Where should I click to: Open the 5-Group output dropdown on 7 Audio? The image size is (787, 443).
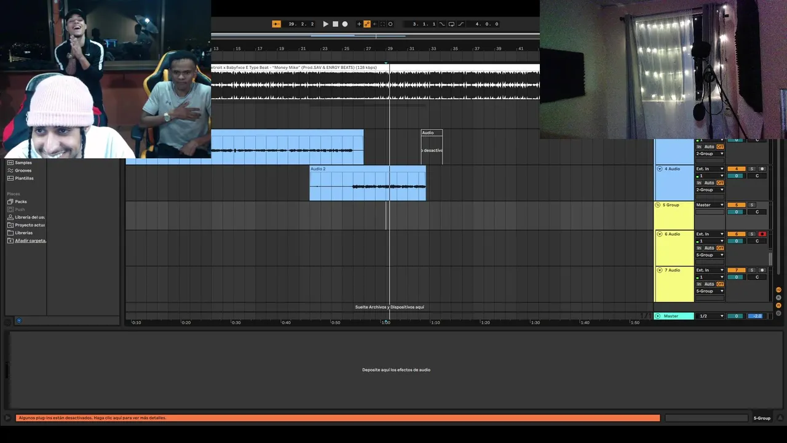coord(710,291)
